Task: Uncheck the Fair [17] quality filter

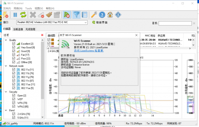Action: (x=14, y=55)
